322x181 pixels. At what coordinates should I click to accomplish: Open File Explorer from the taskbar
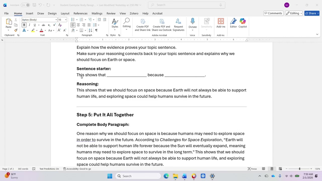(x=175, y=176)
